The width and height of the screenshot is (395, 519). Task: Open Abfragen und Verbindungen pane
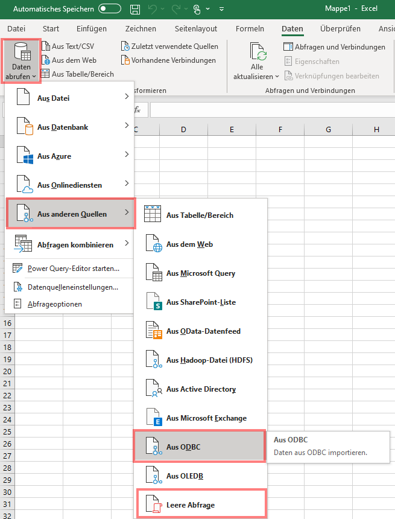coord(334,47)
